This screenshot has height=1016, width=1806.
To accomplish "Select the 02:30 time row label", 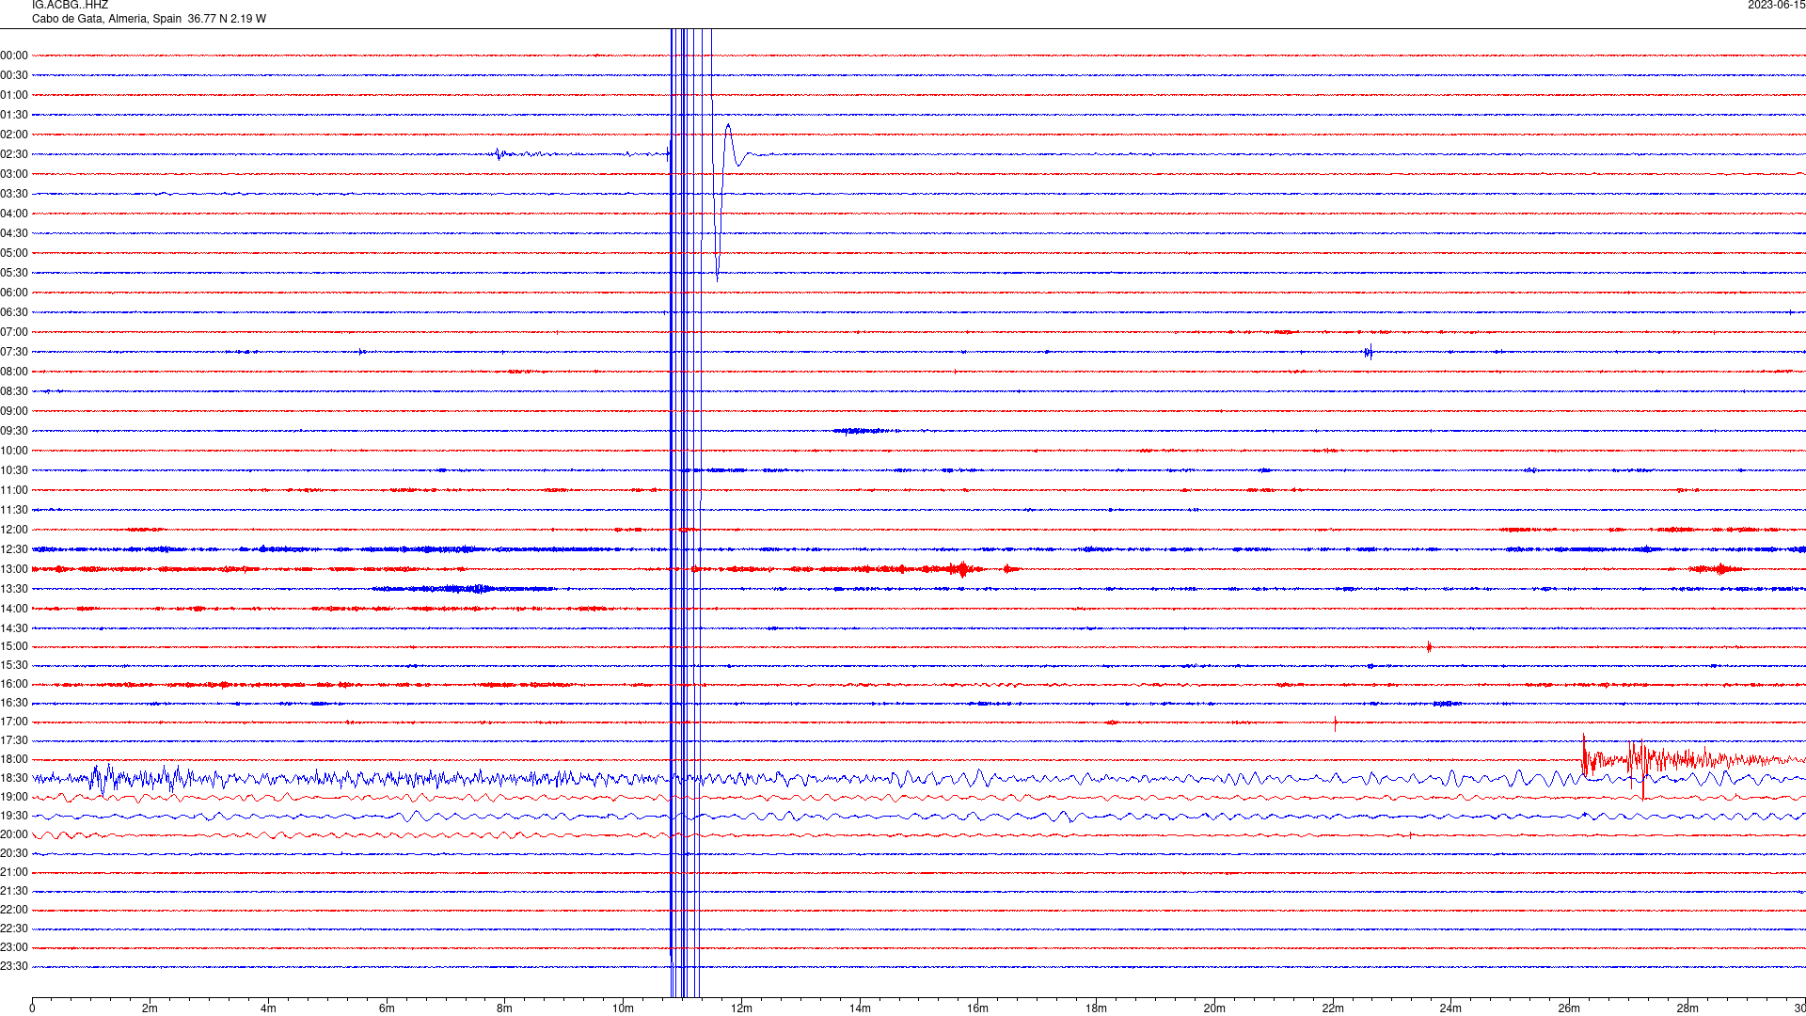I will click(x=14, y=154).
